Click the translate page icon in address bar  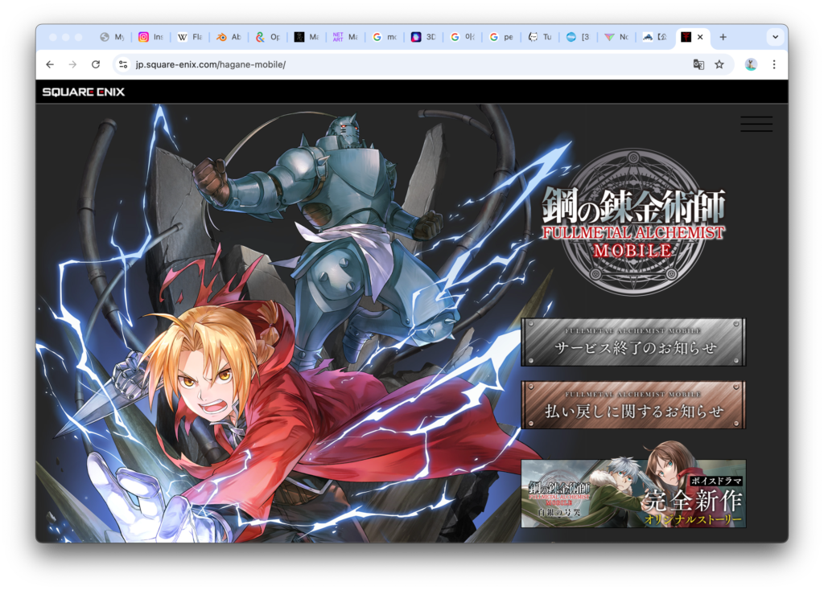pos(698,64)
